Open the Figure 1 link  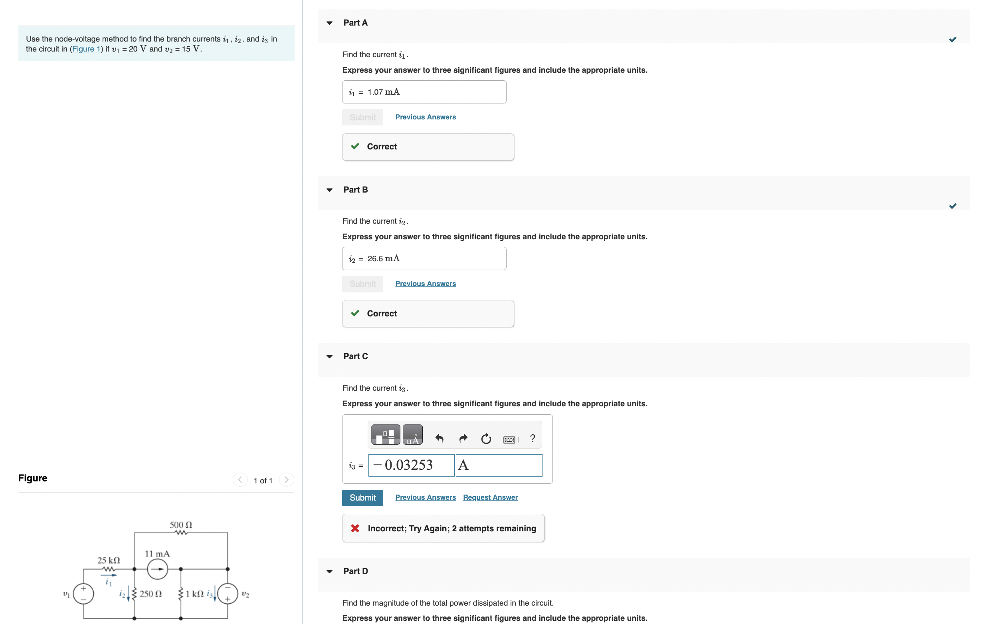click(86, 49)
